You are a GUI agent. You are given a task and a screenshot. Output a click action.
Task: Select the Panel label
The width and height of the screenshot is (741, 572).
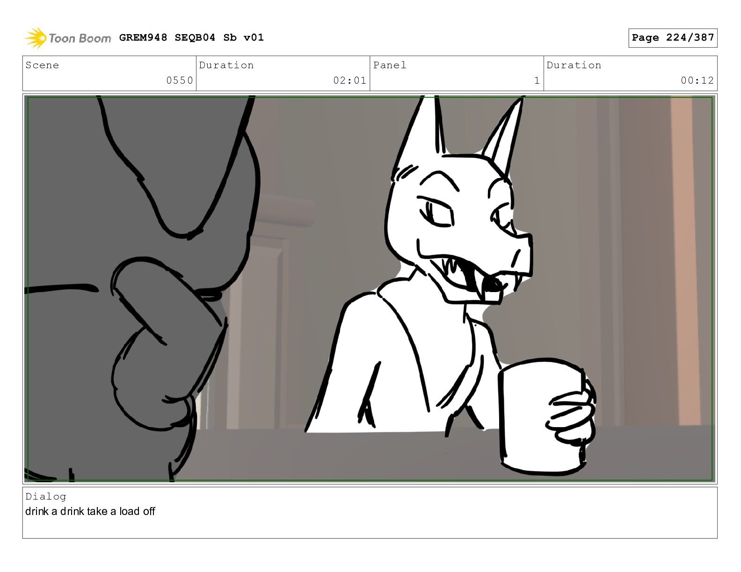[390, 65]
